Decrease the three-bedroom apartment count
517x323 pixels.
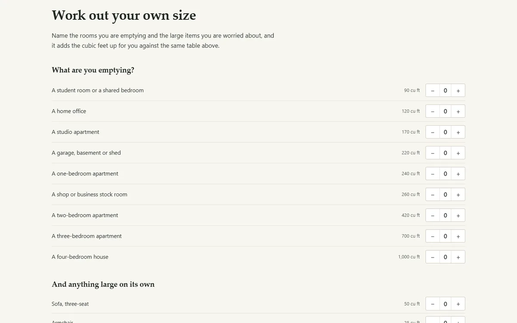click(x=433, y=236)
